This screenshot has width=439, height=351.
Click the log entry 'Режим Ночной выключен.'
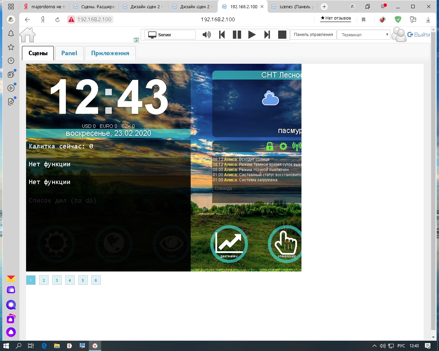pos(264,170)
